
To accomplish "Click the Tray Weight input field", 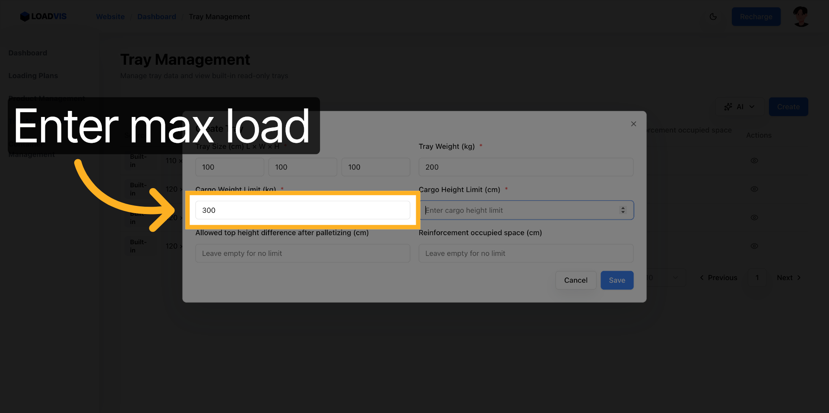I will (x=525, y=167).
